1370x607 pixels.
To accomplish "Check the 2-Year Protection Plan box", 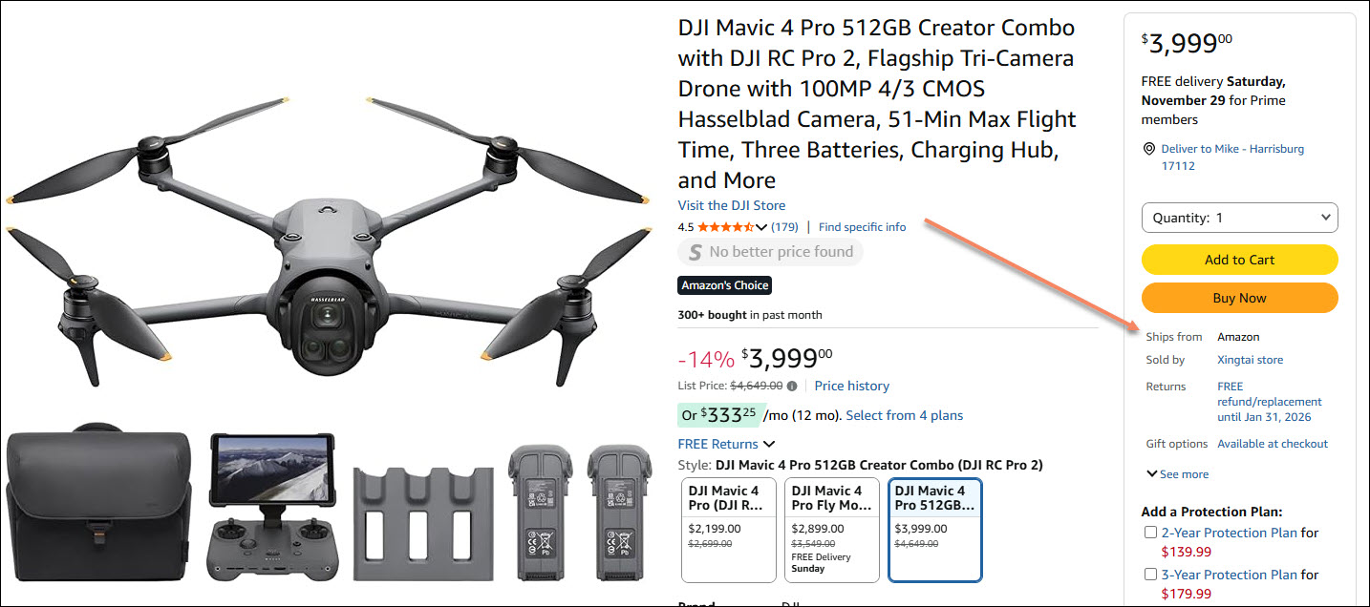I will click(x=1151, y=533).
